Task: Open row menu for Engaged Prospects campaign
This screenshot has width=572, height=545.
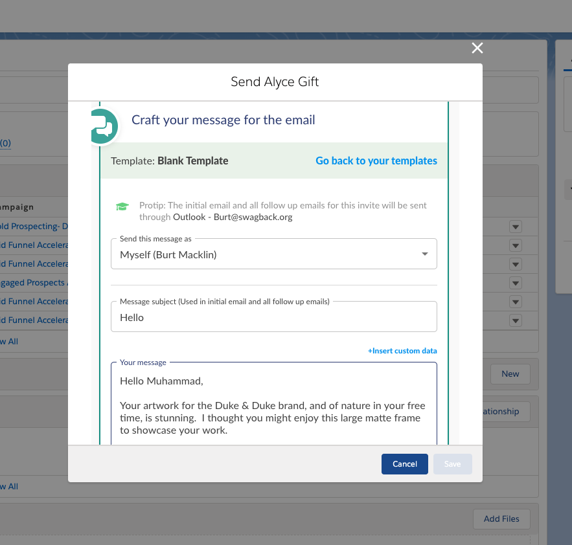Action: [516, 283]
